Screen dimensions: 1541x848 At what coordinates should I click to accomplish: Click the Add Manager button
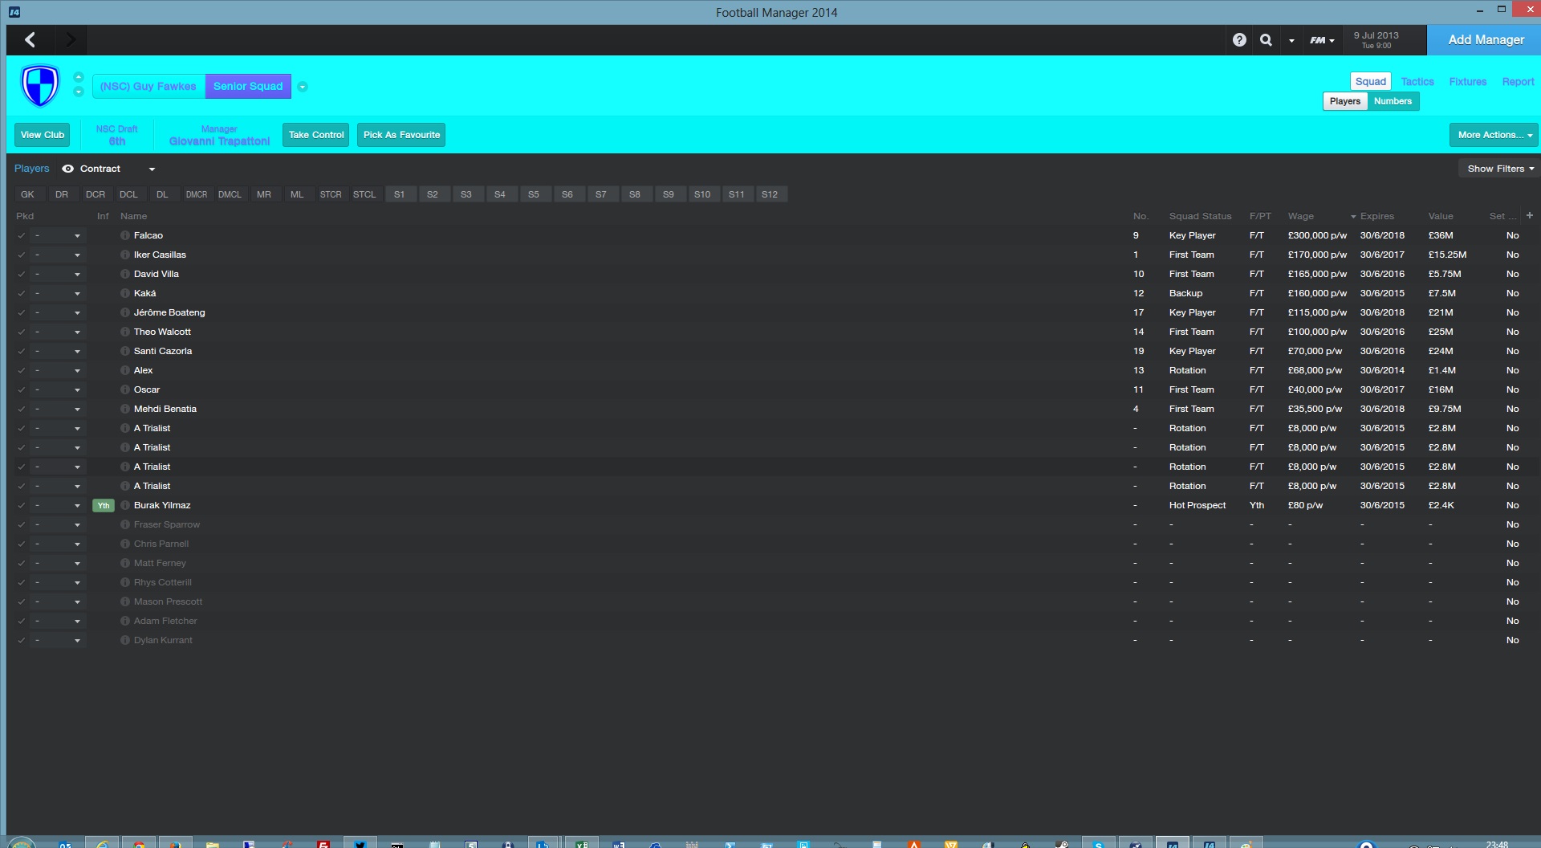1486,39
